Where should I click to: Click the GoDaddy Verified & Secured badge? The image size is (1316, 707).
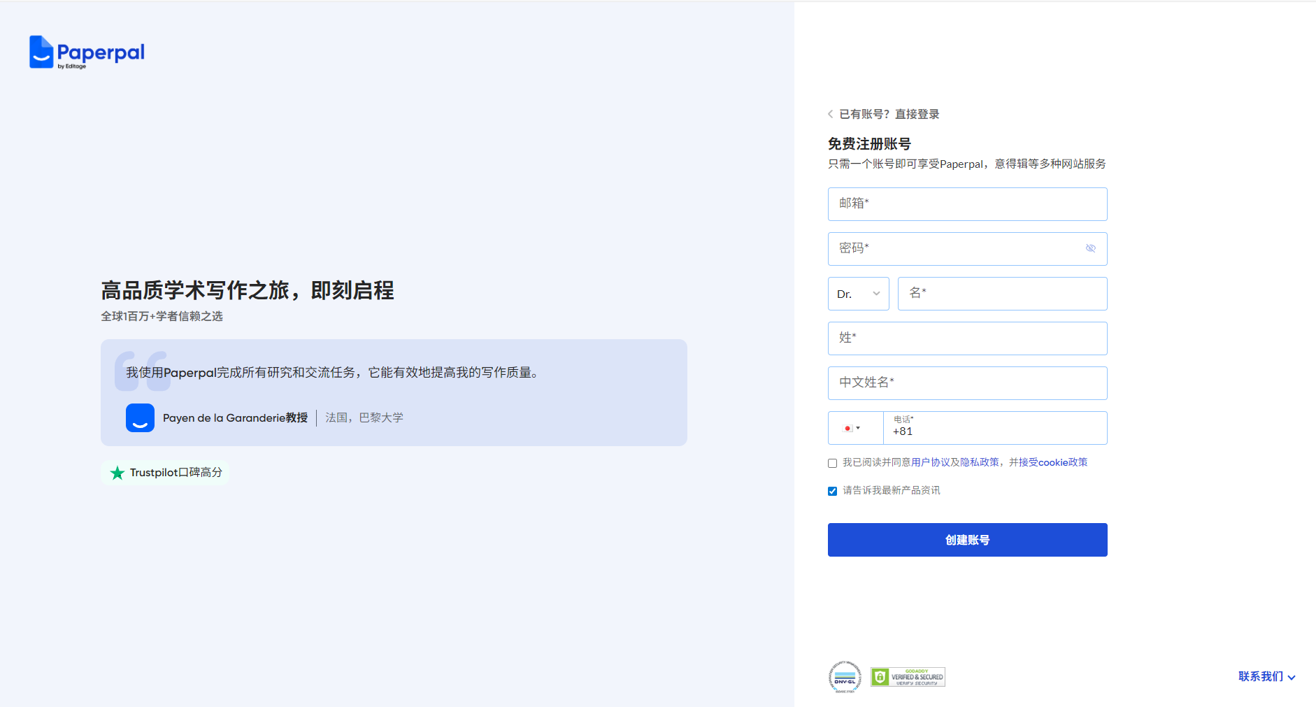(x=908, y=676)
